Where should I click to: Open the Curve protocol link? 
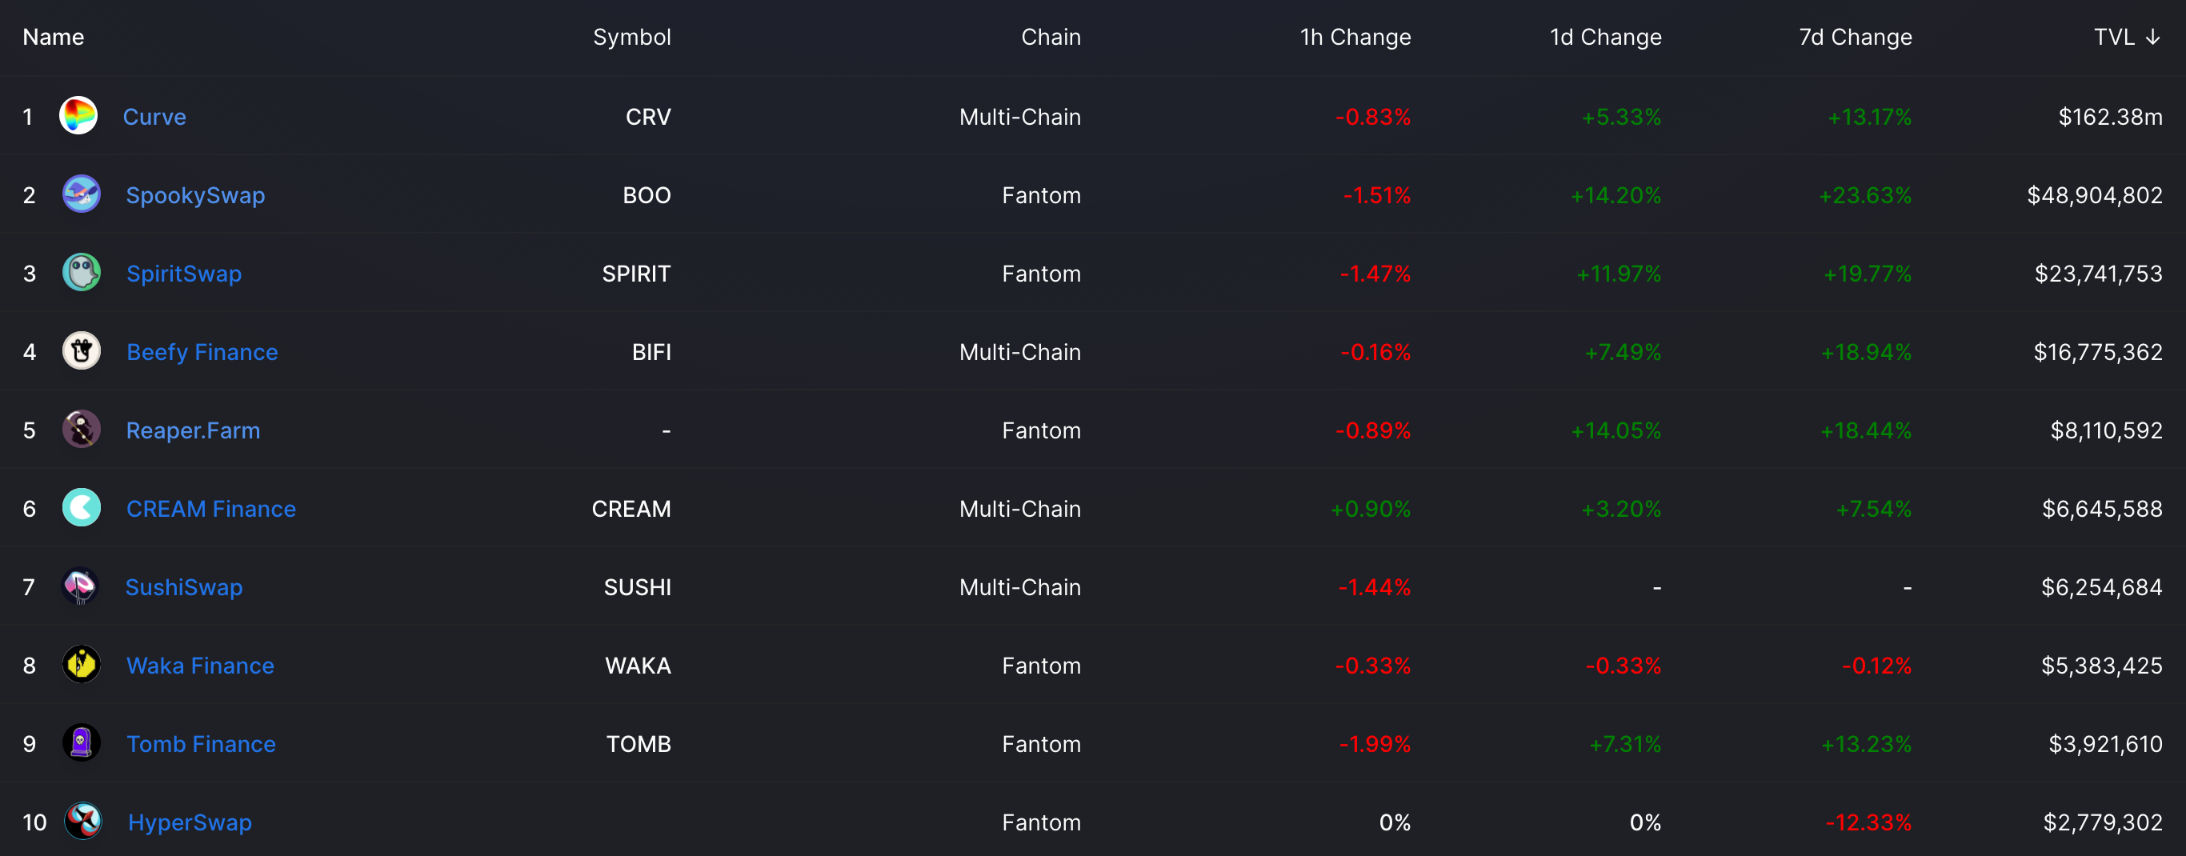pos(154,116)
